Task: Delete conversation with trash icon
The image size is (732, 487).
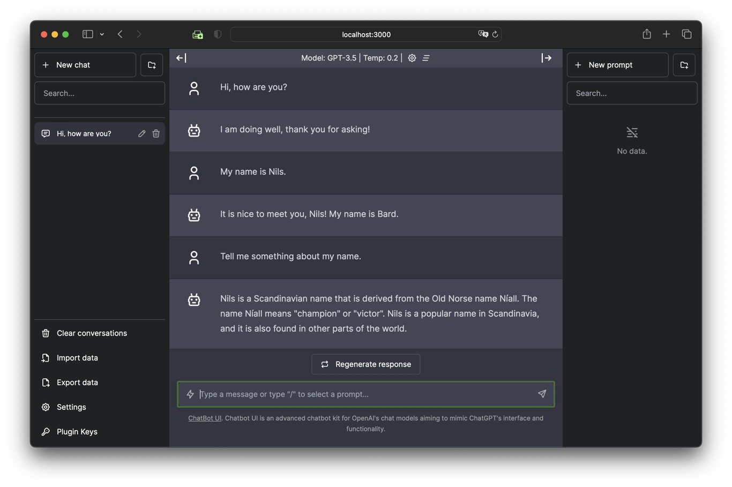Action: point(156,133)
